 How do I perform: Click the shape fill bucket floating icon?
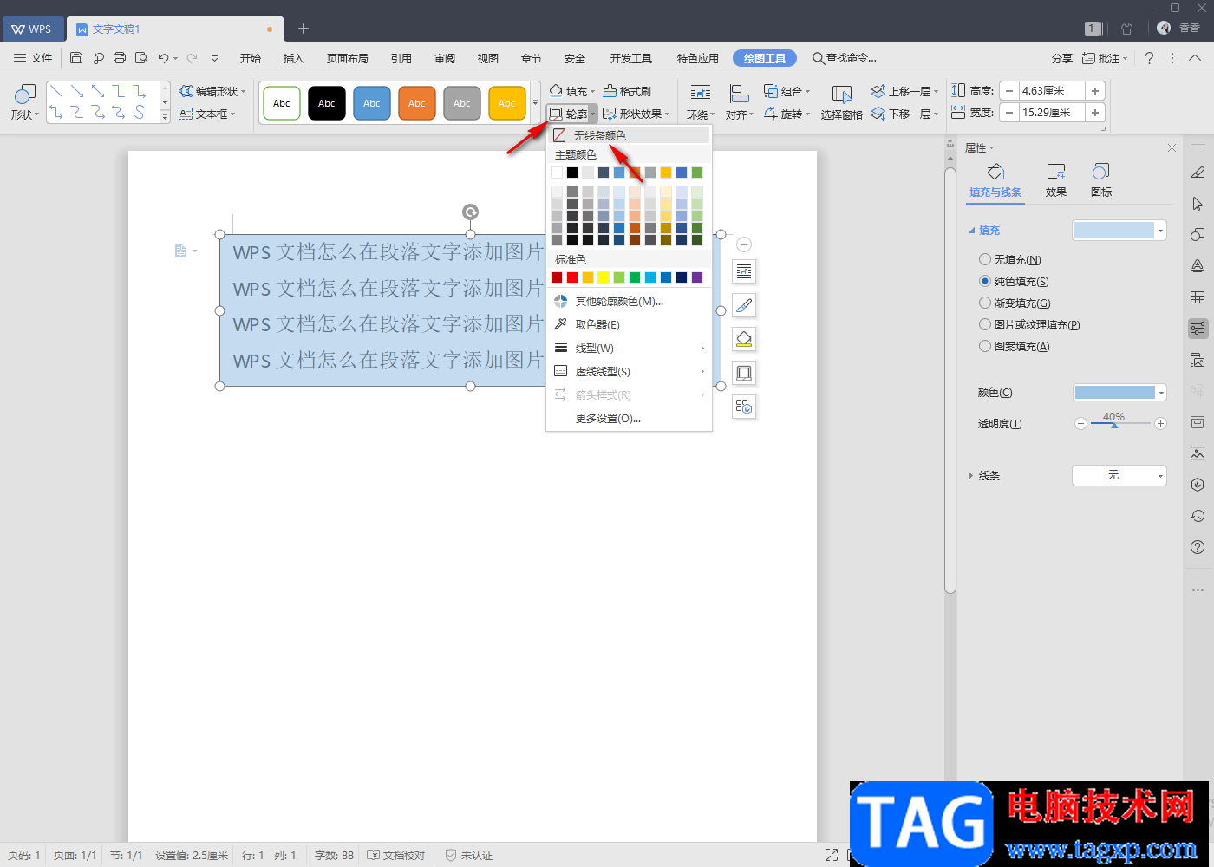[x=744, y=339]
